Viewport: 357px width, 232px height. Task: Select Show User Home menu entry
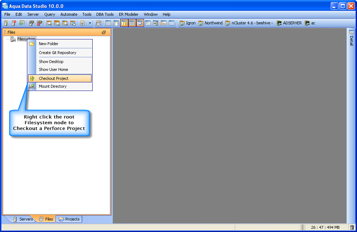(x=60, y=69)
